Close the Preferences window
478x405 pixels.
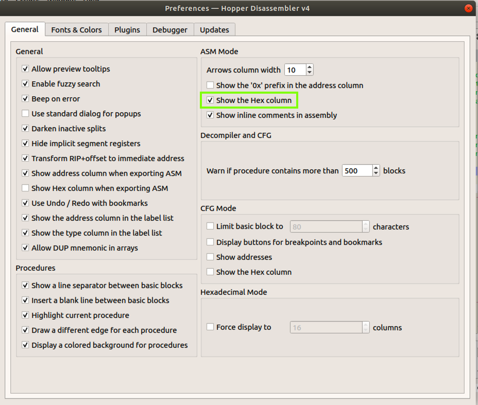[468, 8]
